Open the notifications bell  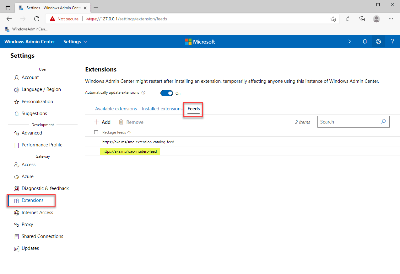[x=365, y=41]
